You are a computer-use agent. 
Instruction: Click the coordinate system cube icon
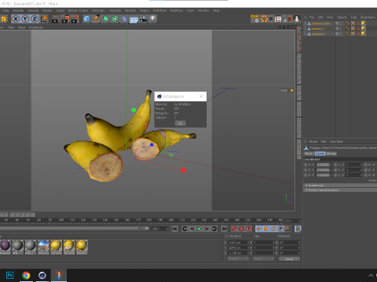pyautogui.click(x=44, y=19)
